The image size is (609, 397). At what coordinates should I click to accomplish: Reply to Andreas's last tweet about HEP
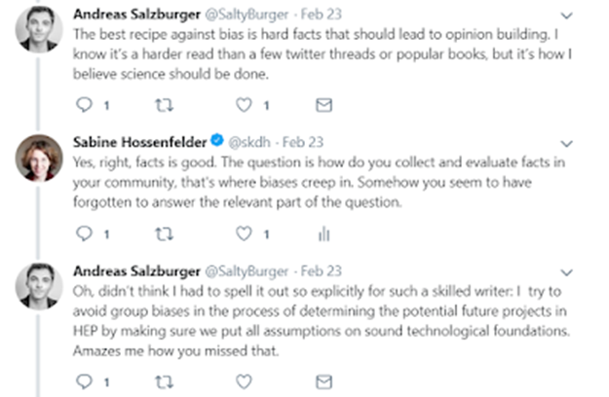click(x=85, y=380)
